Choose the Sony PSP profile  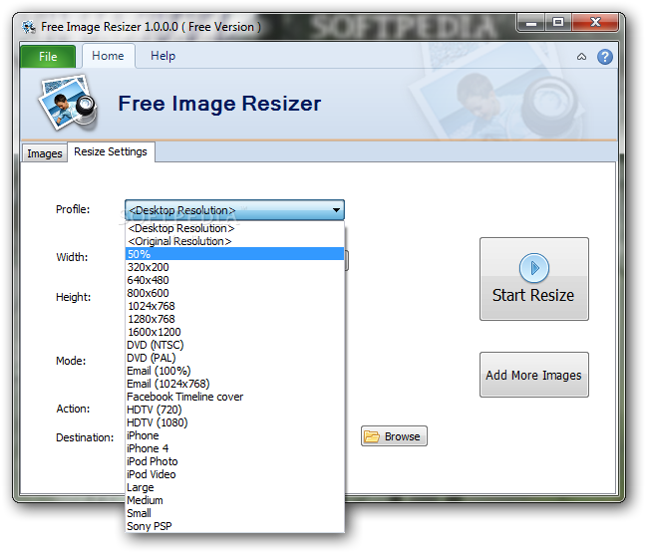click(234, 527)
